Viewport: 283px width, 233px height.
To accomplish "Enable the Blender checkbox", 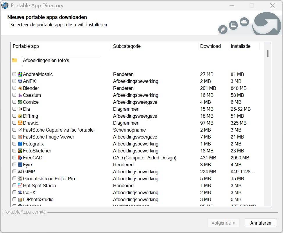I will 14,88.
